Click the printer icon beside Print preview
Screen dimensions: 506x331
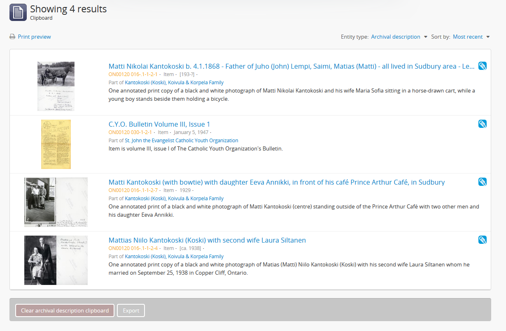coord(12,37)
